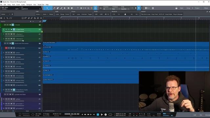
Task: Open the Track menu
Action: [13, 5]
